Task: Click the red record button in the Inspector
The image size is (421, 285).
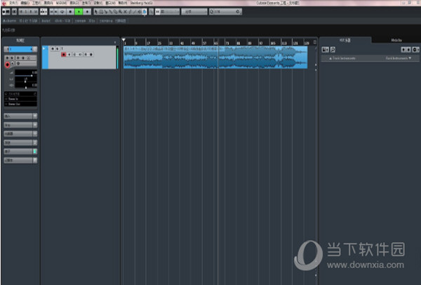Action: click(8, 65)
